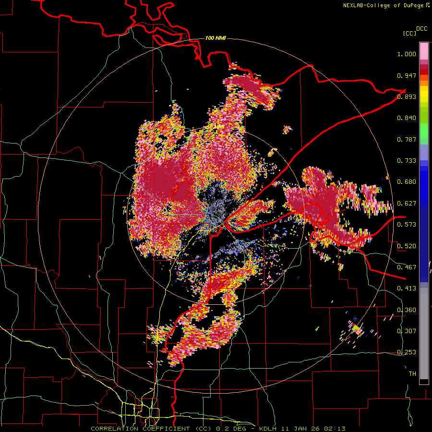Click the 0.307 scale value
This screenshot has width=432, height=432.
point(407,331)
